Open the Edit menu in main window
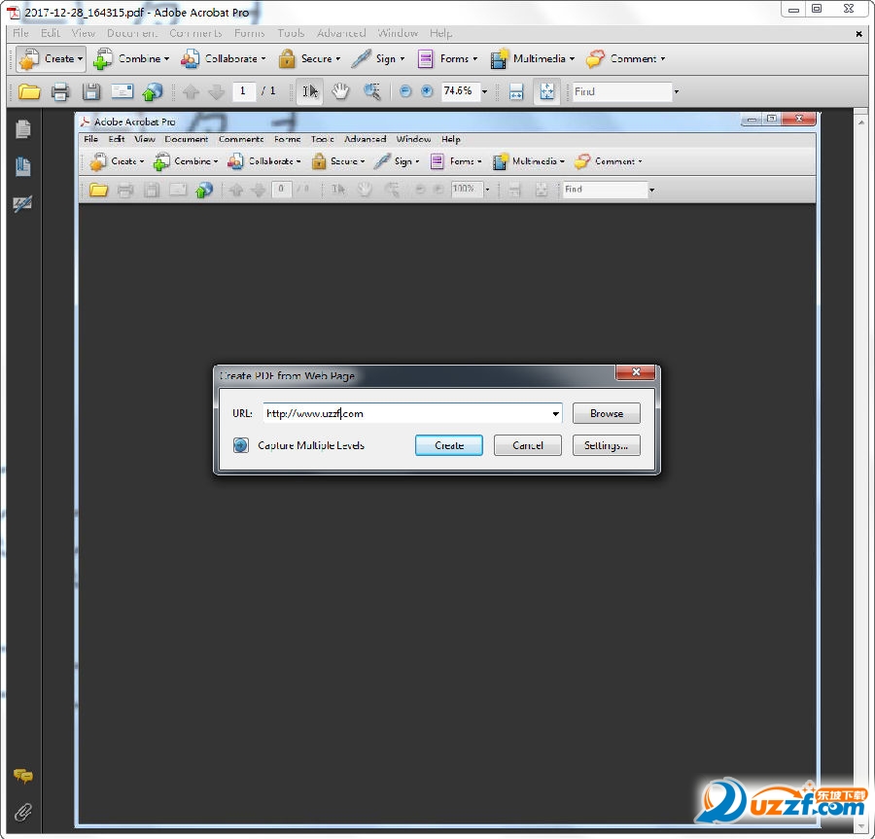Screen dimensions: 875x839 (x=51, y=33)
